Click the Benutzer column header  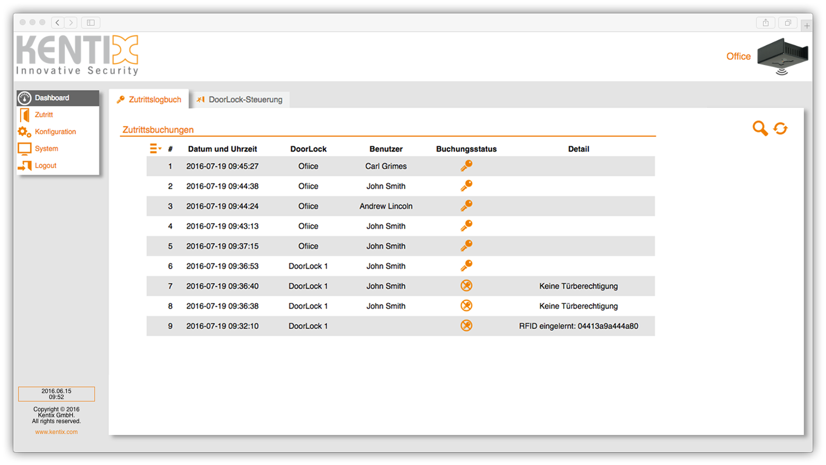[386, 149]
